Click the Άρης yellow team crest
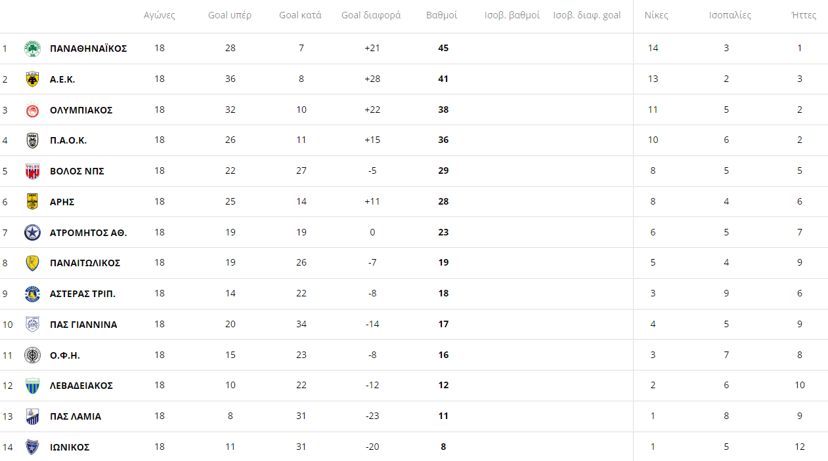Viewport: 828px width, 461px height. [x=32, y=201]
